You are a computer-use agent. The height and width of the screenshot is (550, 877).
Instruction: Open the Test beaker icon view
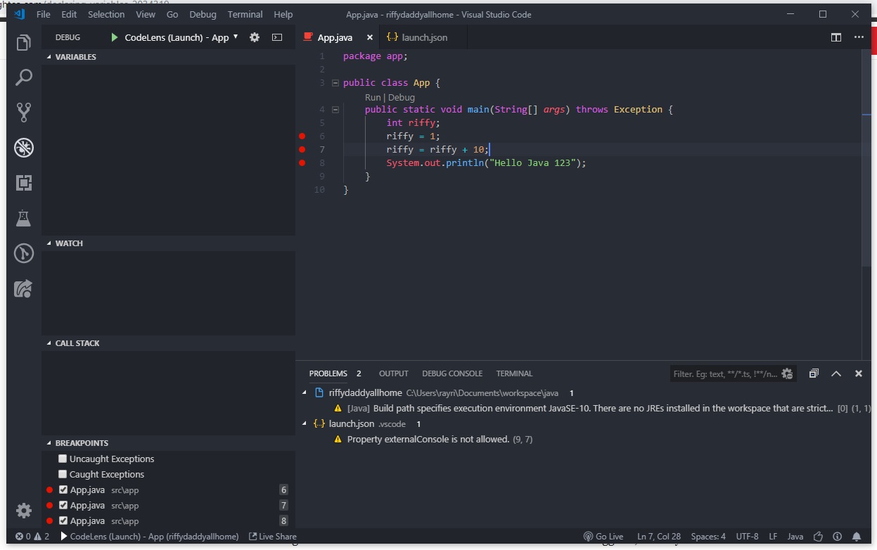point(24,218)
